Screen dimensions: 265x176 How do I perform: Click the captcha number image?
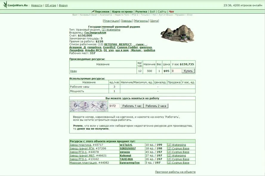tap(89, 106)
